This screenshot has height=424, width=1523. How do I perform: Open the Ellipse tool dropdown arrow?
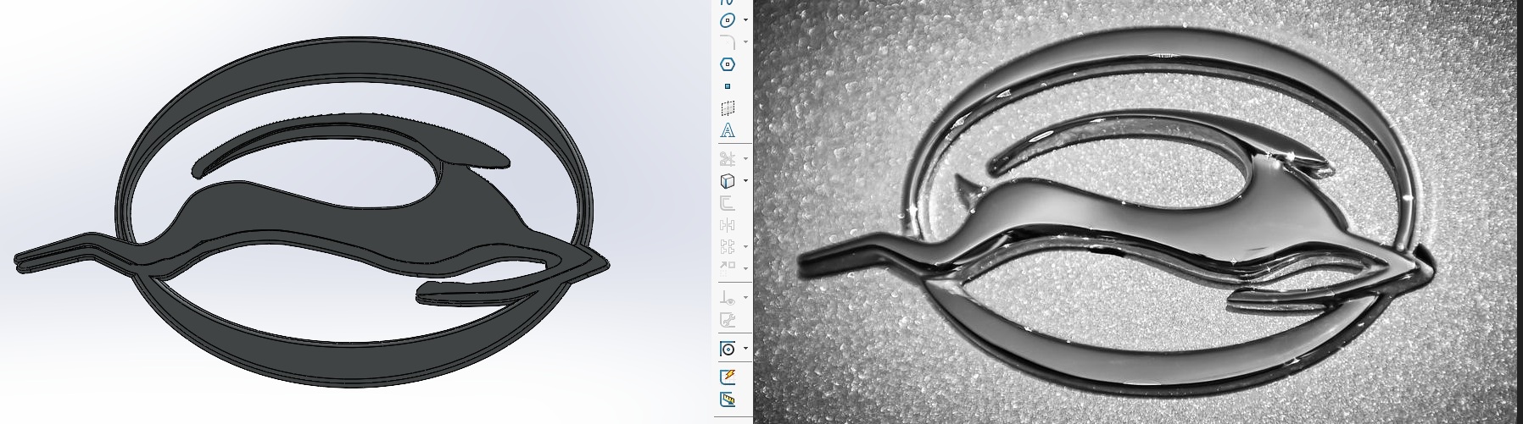745,20
